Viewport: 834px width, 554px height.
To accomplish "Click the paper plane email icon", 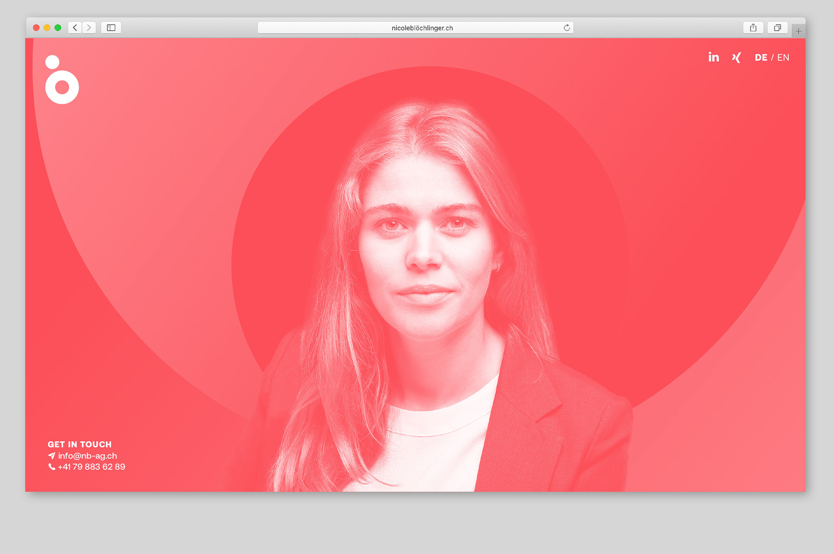I will [52, 456].
